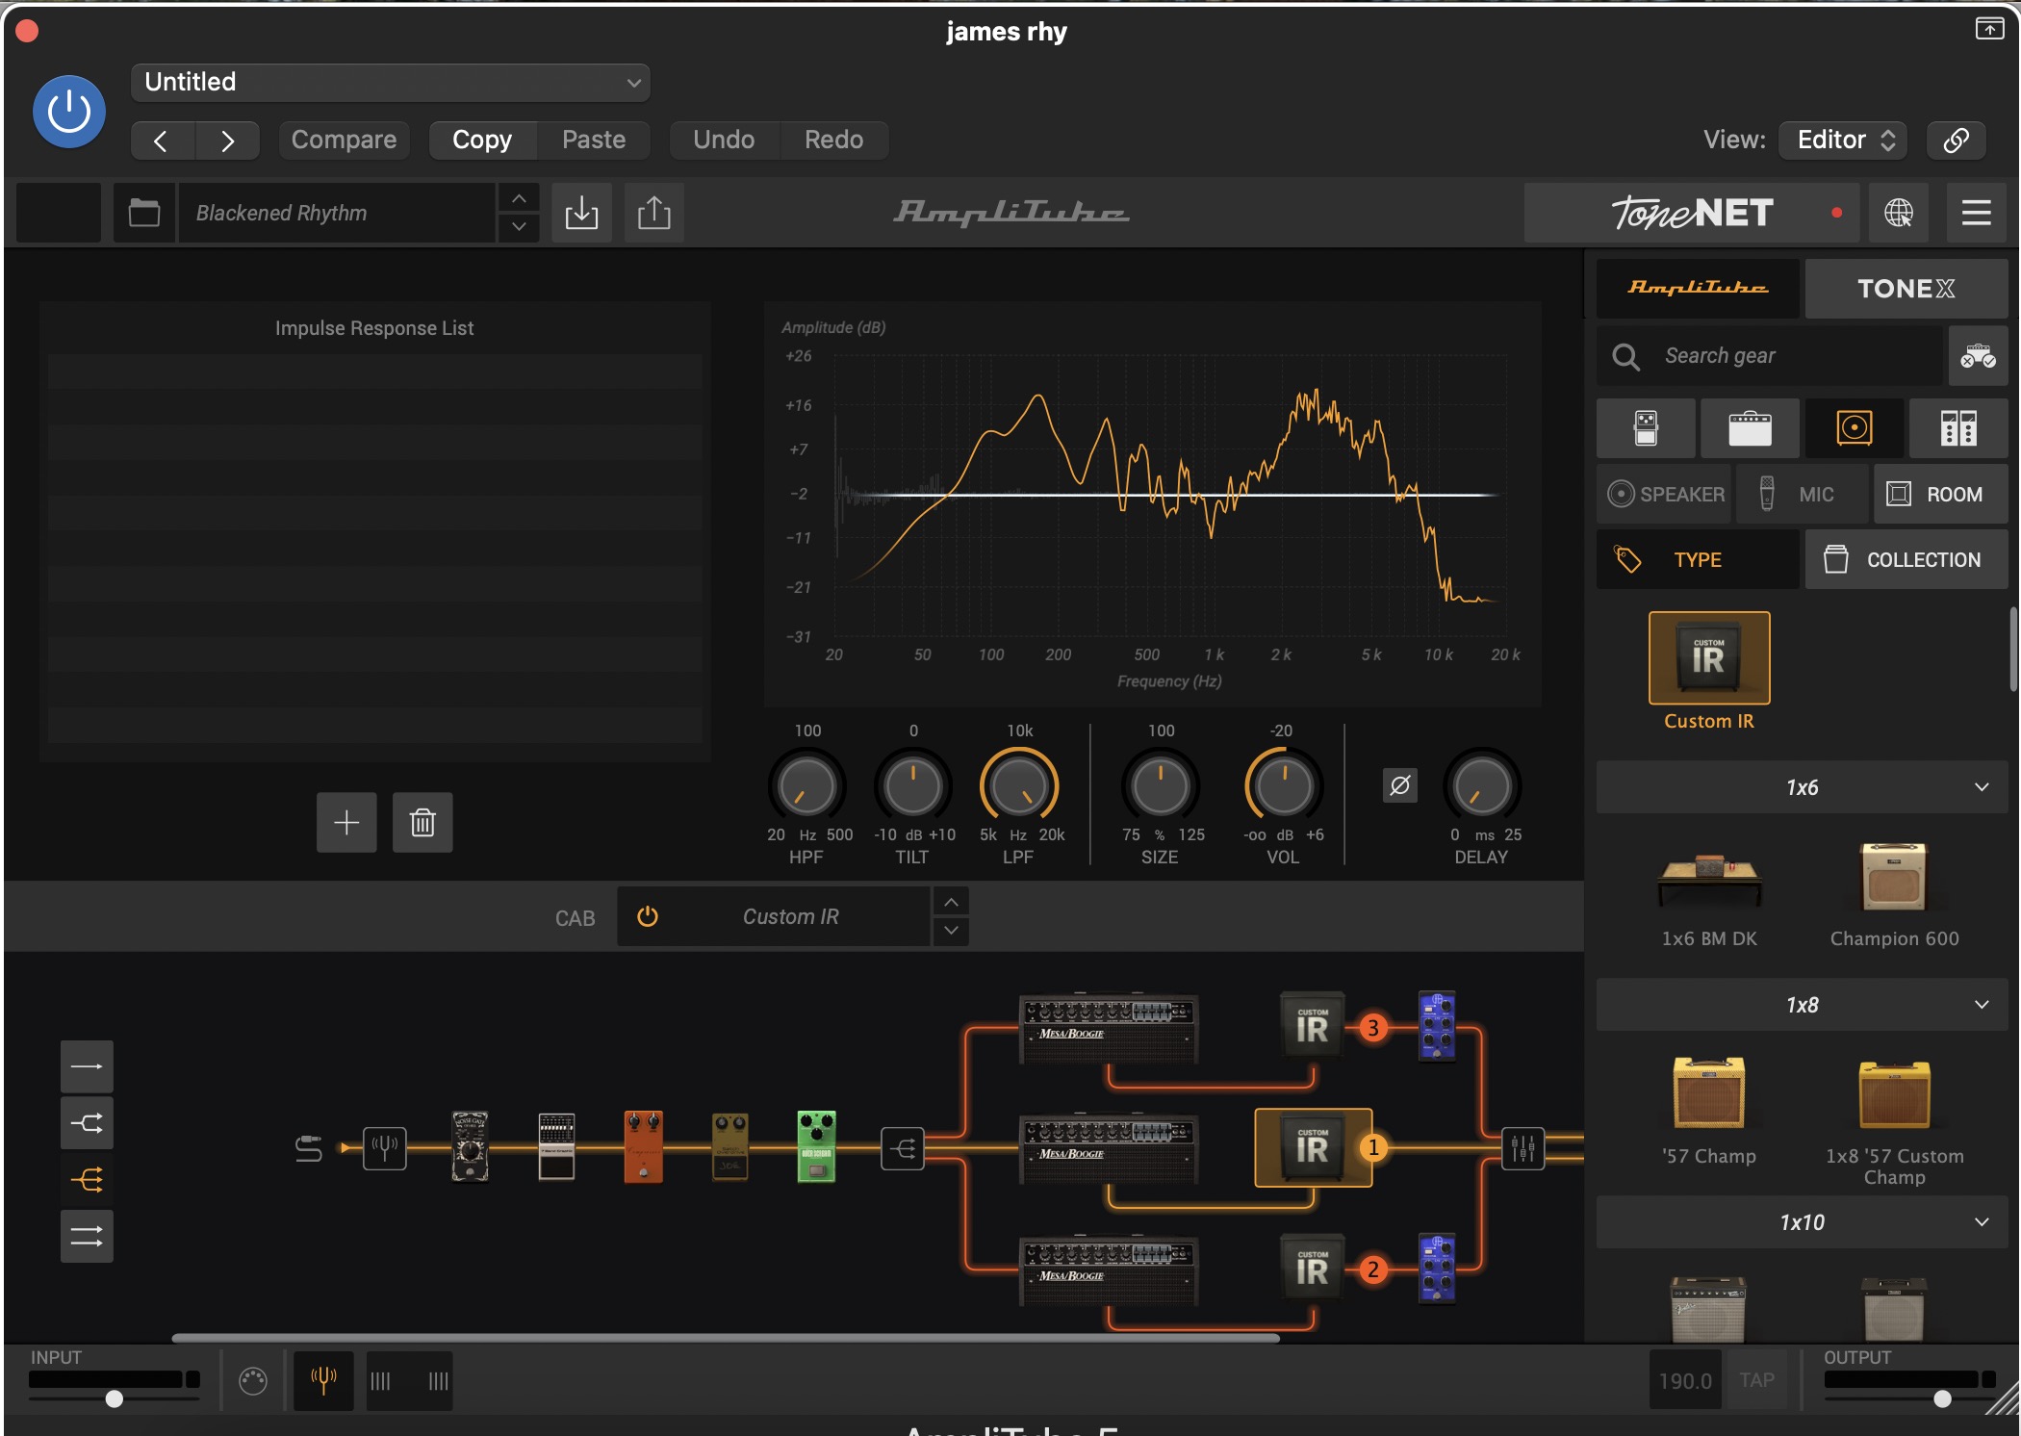The image size is (2021, 1436).
Task: Switch to the TONEX tab
Action: pos(1906,289)
